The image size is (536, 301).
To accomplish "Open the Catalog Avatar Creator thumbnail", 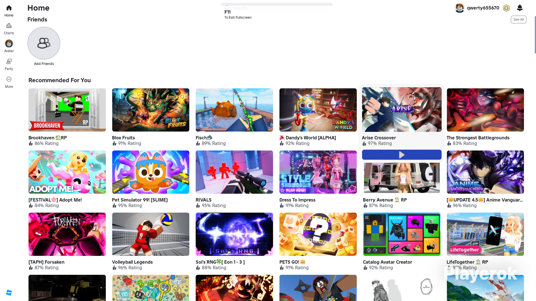I will point(402,234).
